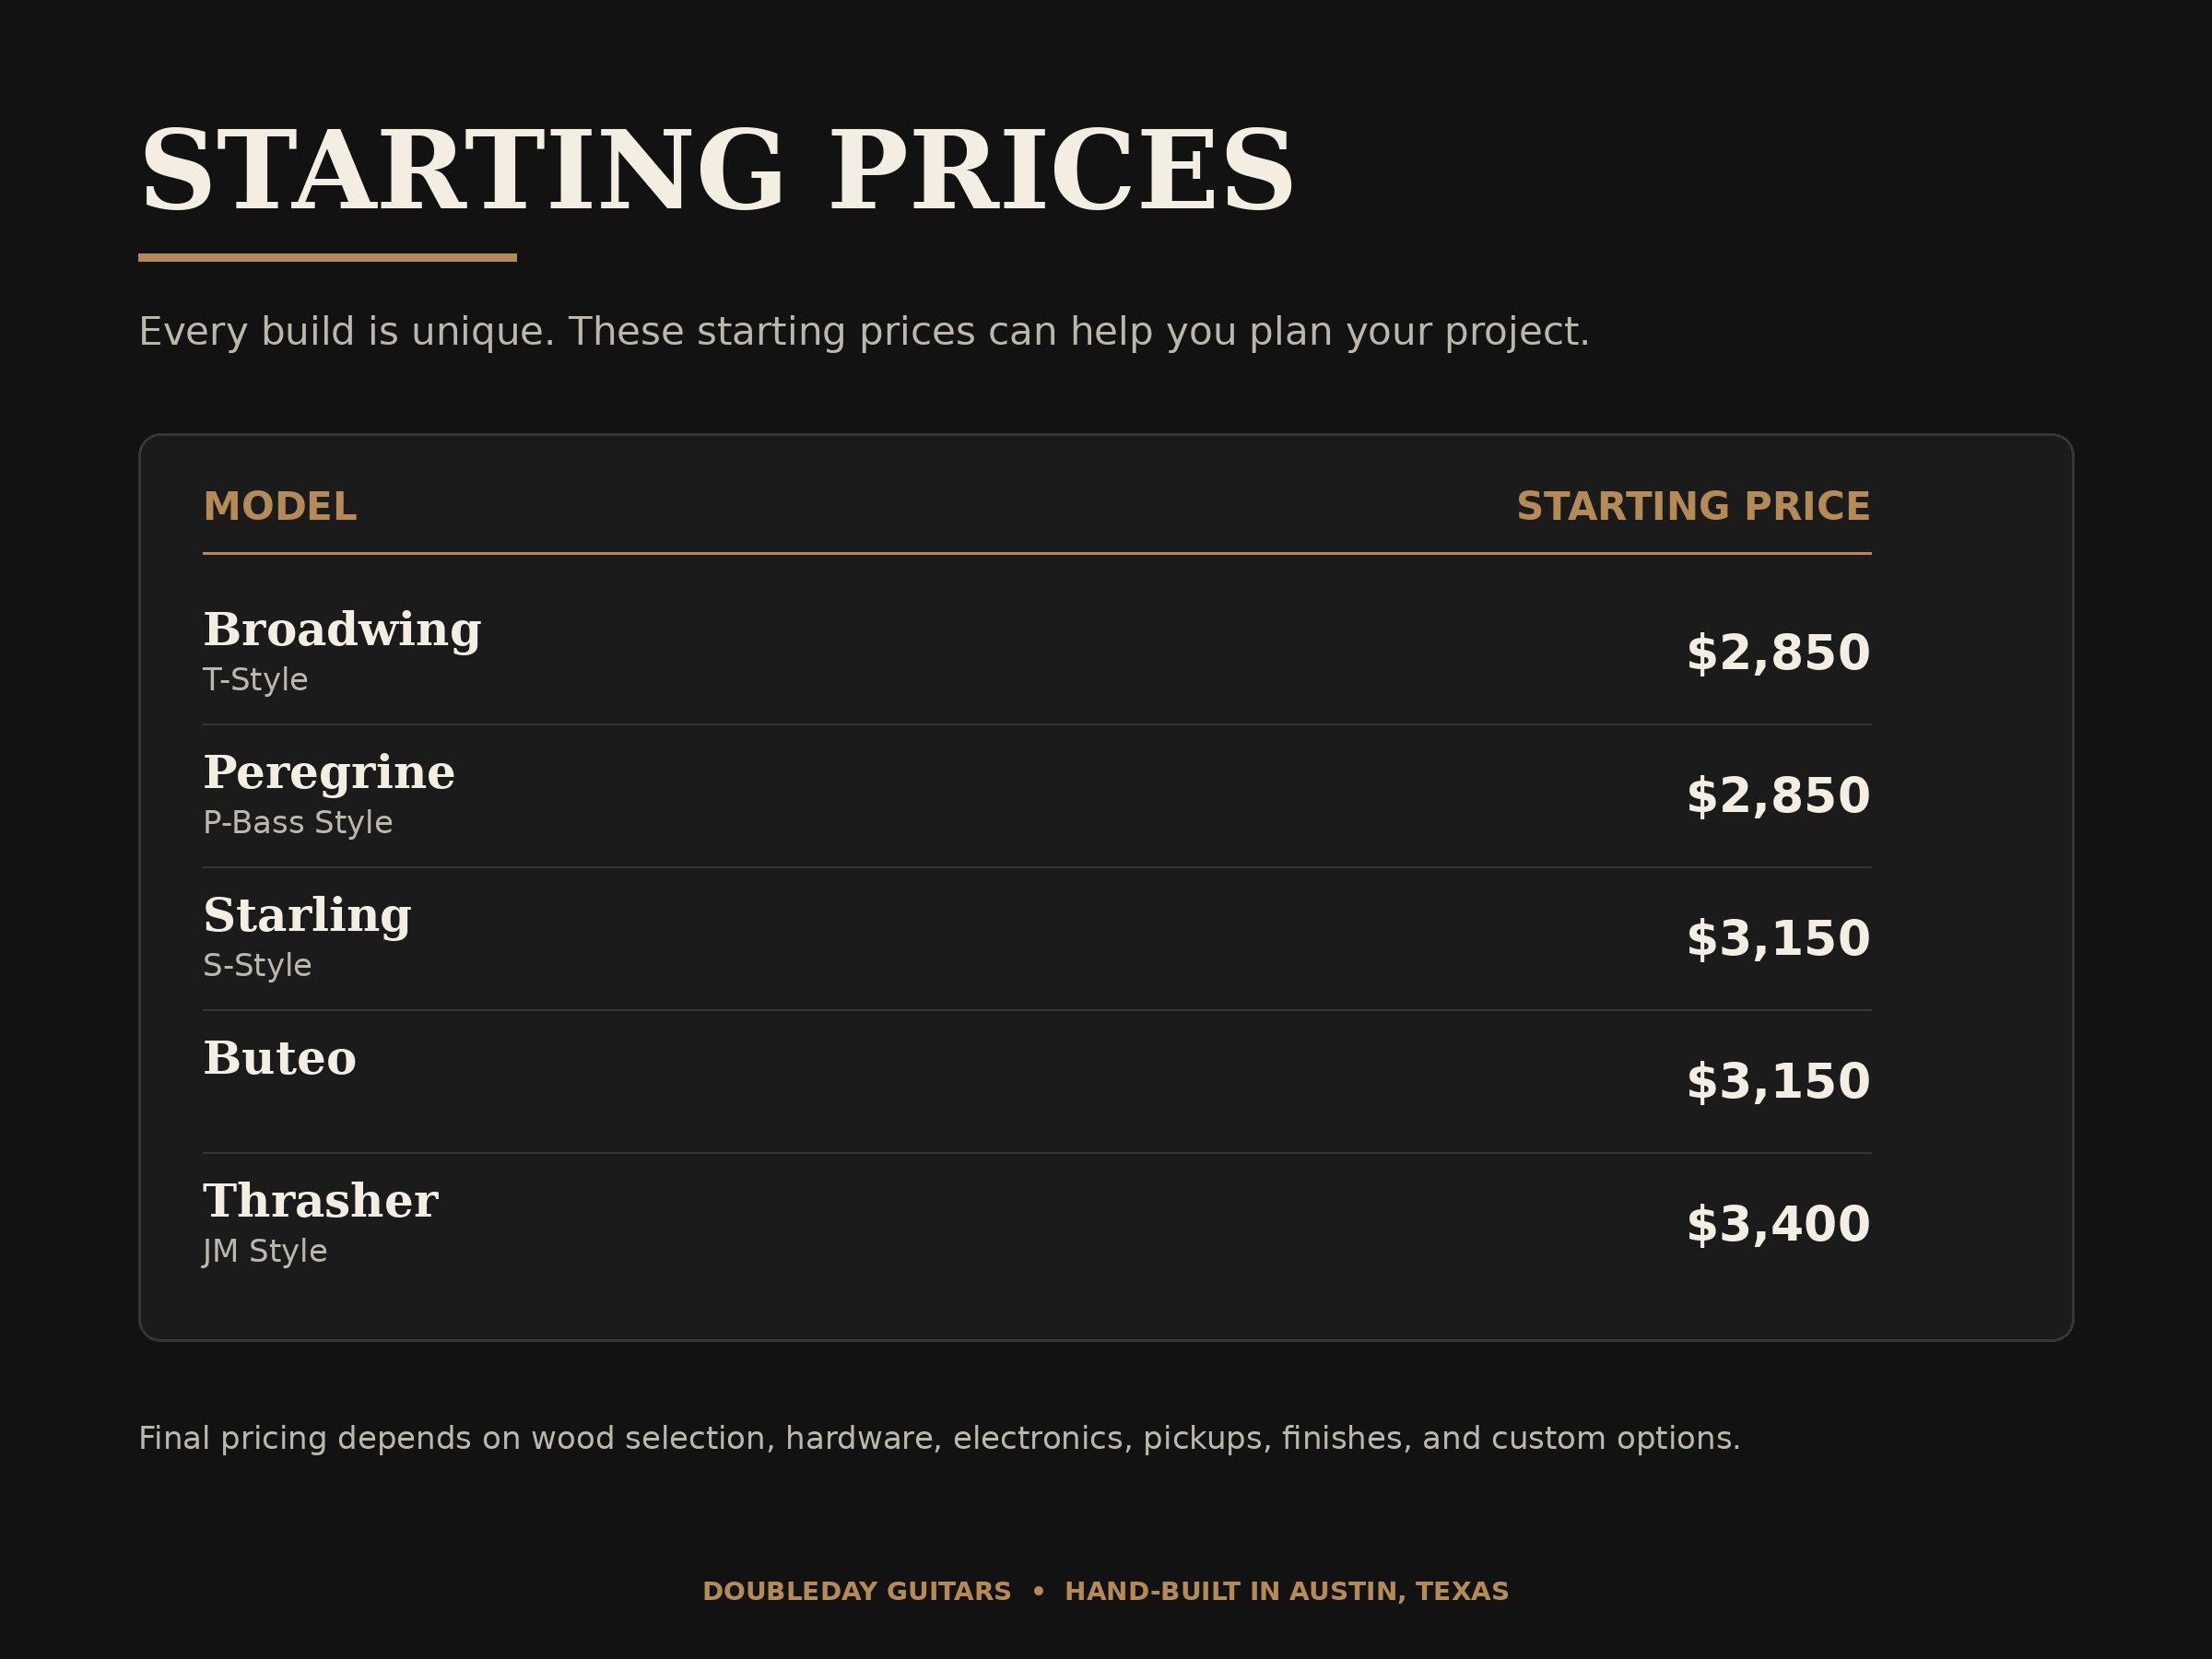Click the Thrasher $3,400 price

1778,1226
